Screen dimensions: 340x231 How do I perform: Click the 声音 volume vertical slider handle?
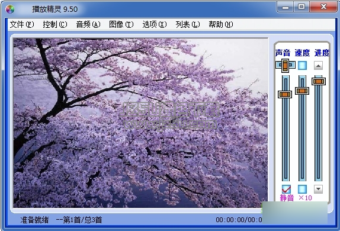pos(285,94)
